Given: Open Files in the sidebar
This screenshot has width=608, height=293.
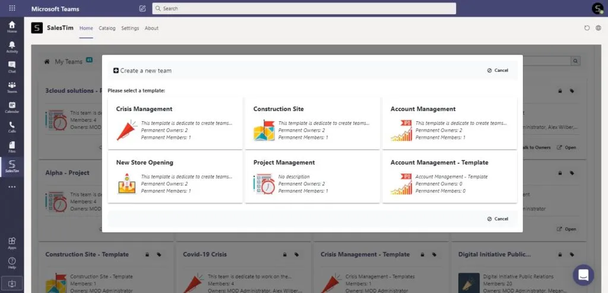Looking at the screenshot, I should tap(12, 147).
